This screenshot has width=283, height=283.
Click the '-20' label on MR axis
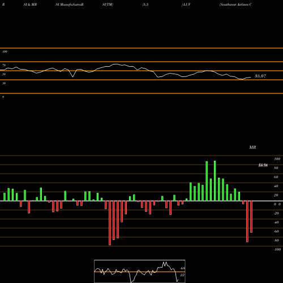[276, 213]
